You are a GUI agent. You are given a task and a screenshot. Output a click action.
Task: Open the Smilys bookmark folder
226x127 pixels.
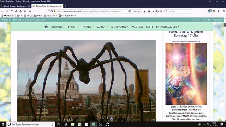(28, 16)
